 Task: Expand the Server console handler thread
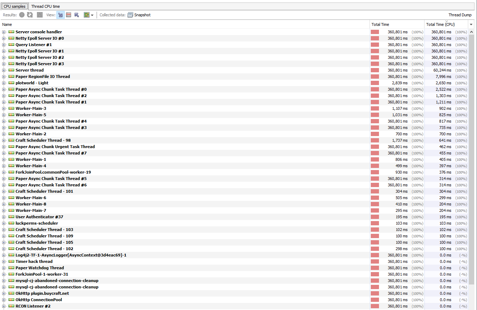click(4, 32)
